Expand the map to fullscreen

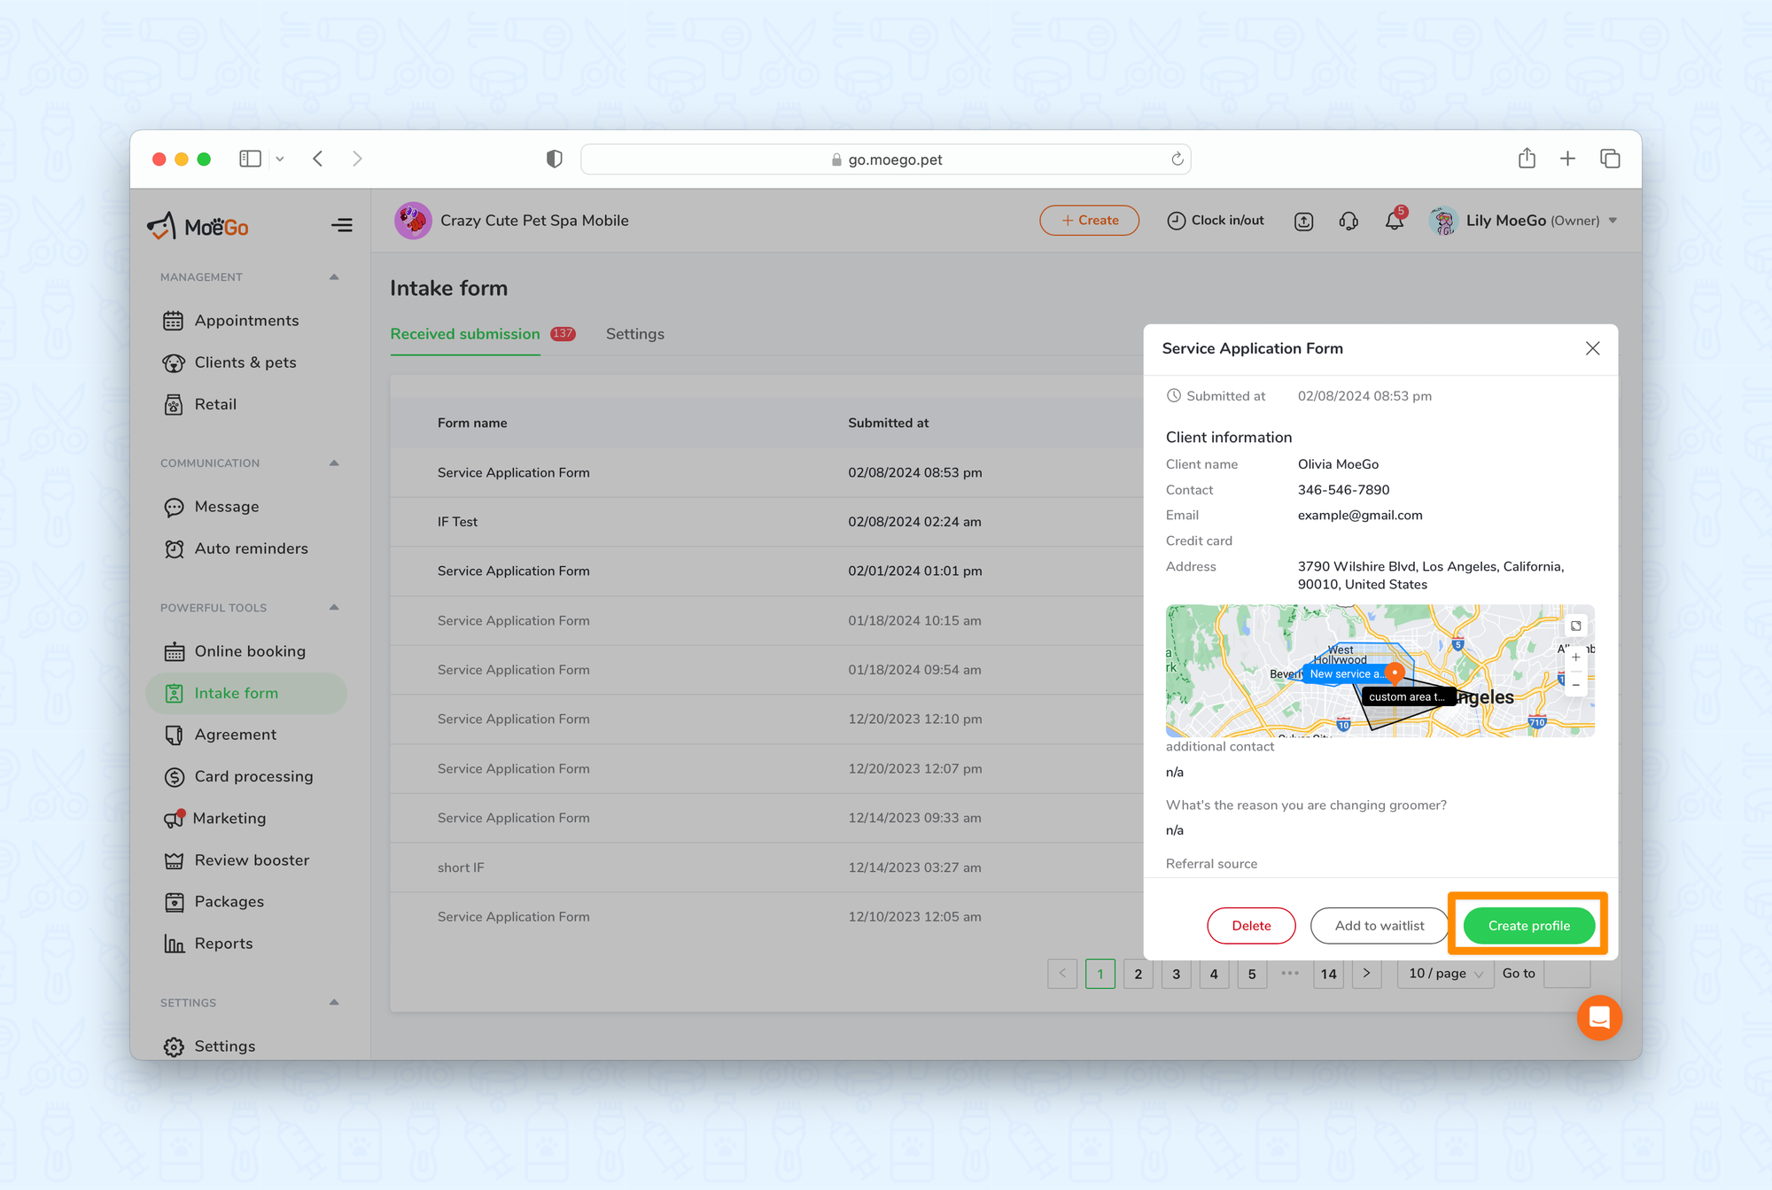point(1575,626)
